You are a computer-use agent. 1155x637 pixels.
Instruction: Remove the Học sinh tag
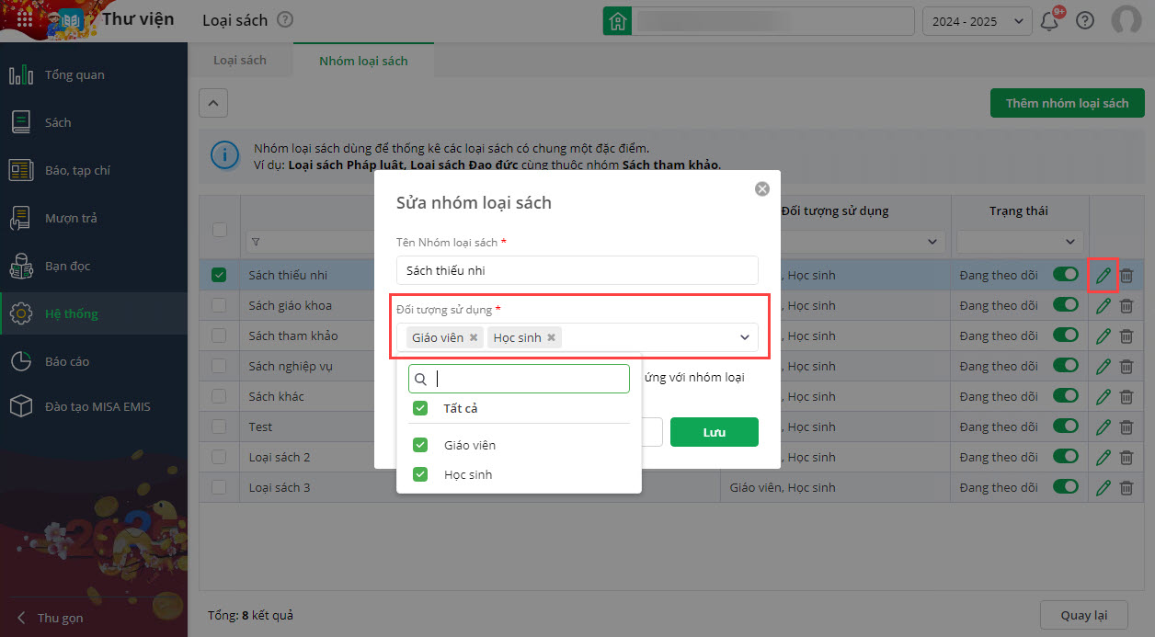(551, 337)
